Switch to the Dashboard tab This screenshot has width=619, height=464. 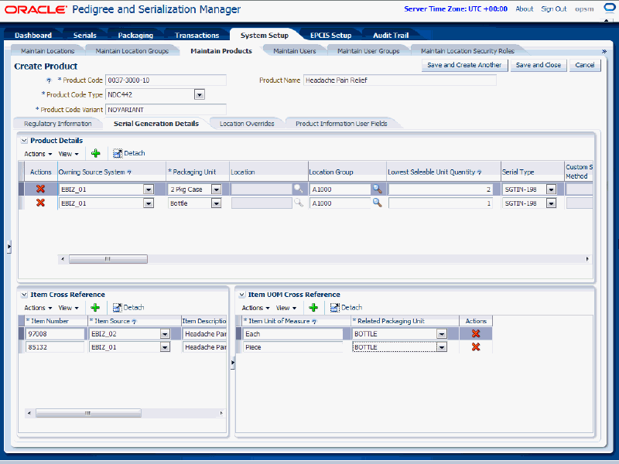tap(33, 35)
